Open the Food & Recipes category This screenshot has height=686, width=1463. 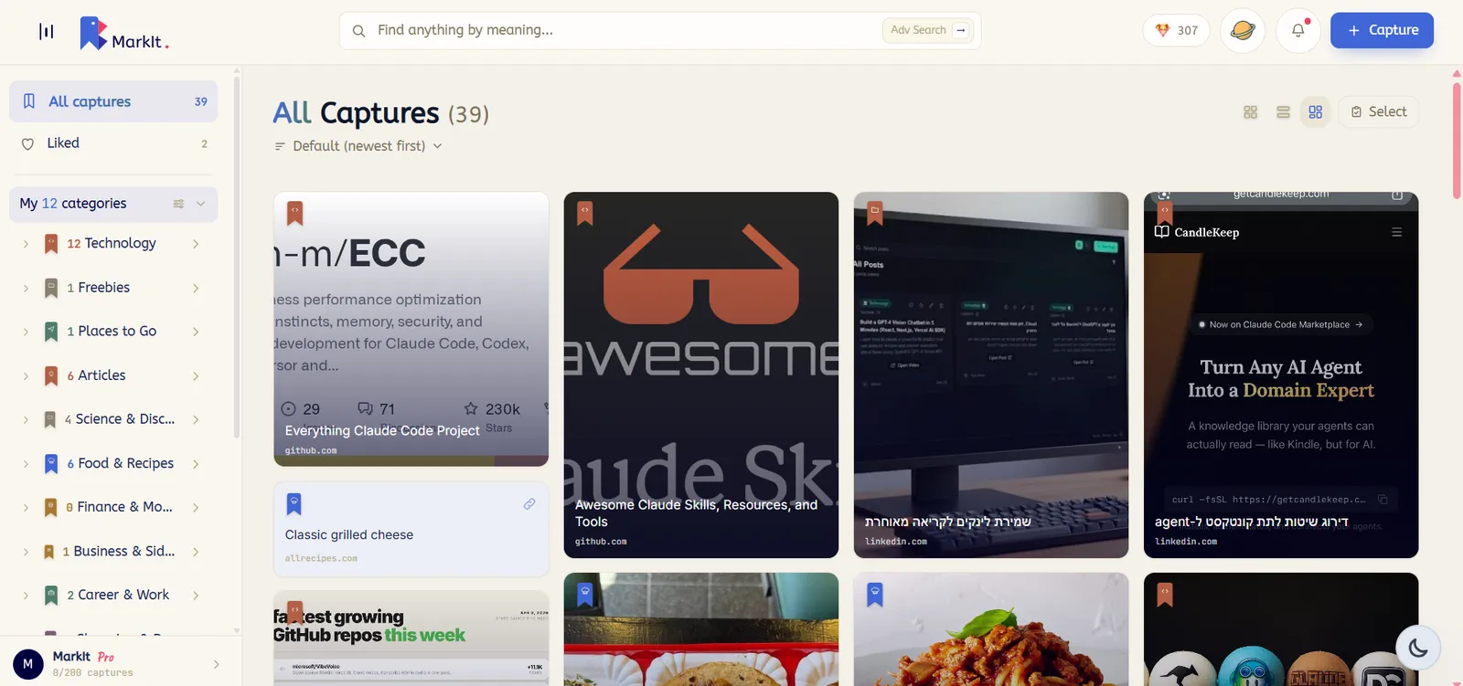pos(121,464)
